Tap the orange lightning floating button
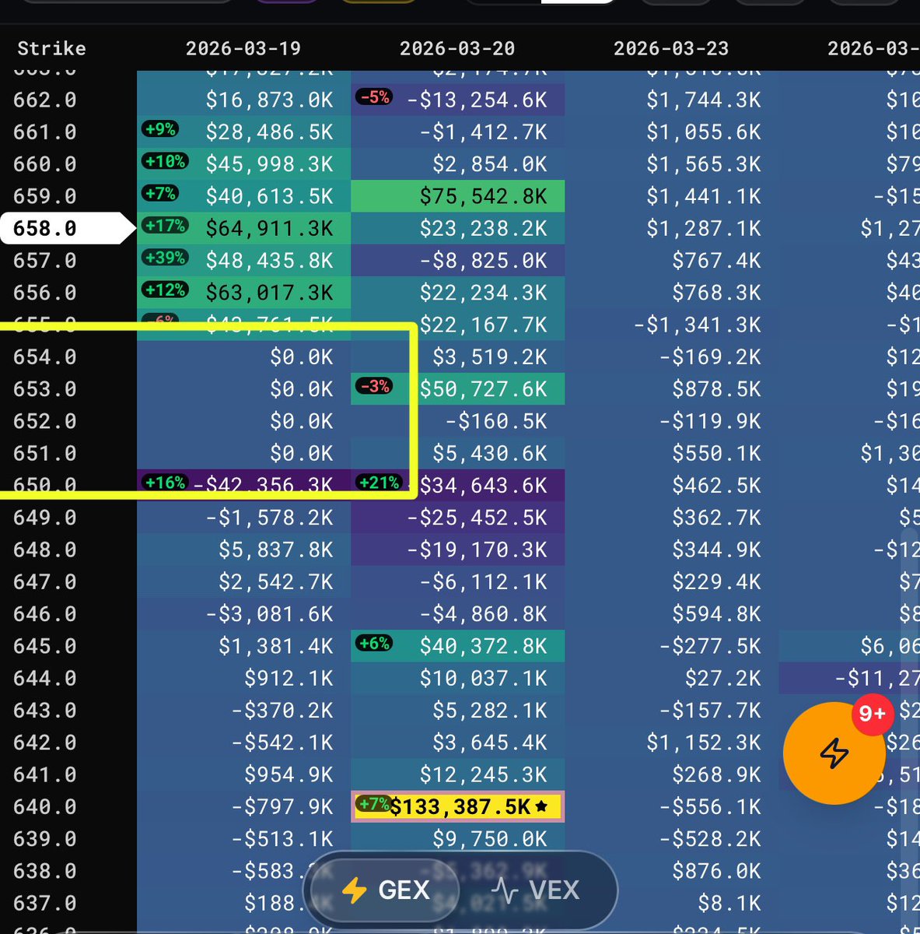The height and width of the screenshot is (934, 920). (834, 753)
